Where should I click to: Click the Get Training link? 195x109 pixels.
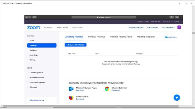click(x=171, y=37)
